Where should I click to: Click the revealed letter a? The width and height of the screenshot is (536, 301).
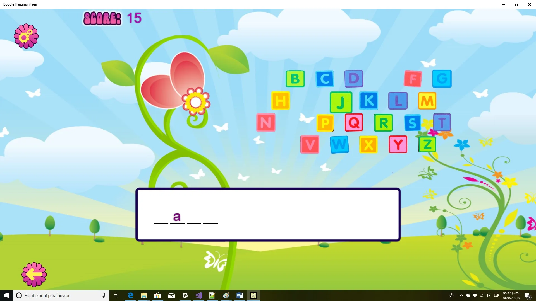(x=177, y=217)
